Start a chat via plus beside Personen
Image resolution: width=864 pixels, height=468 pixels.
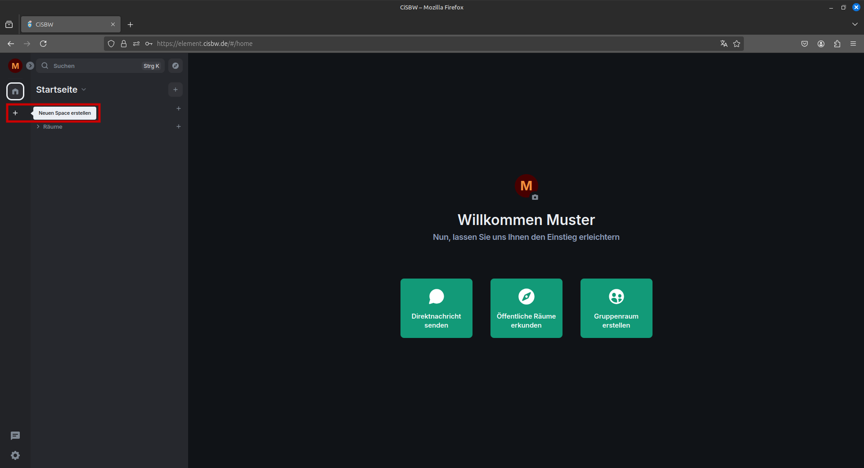click(179, 108)
